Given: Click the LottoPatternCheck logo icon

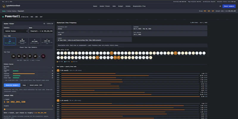Looking at the screenshot, I should [4, 6].
